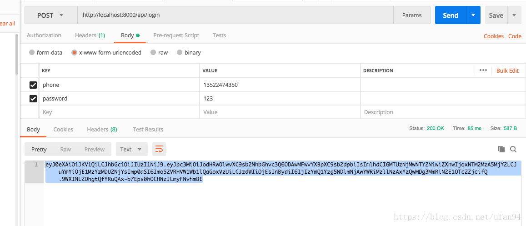Switch to the Authorization tab
526x226 pixels.
pos(44,35)
